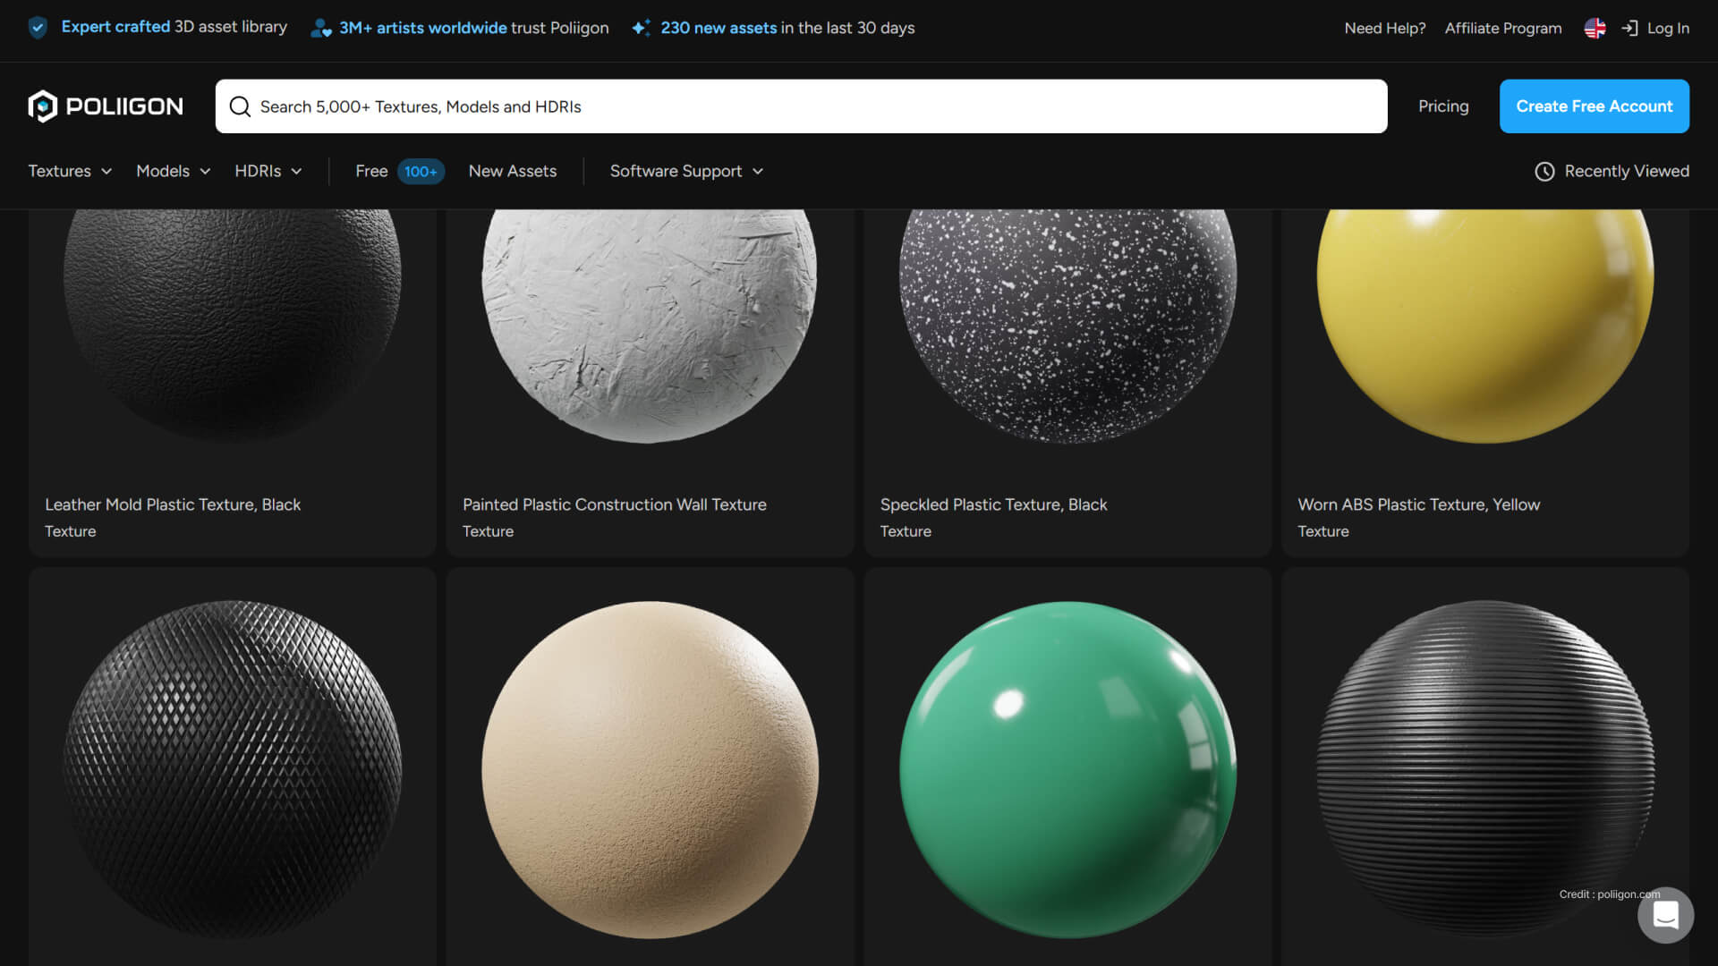The height and width of the screenshot is (966, 1718).
Task: Open the Affiliate Program link
Action: 1502,28
